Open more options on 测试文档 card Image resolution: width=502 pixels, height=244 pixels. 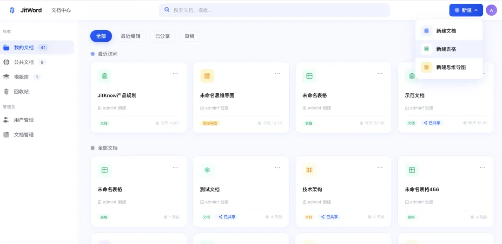(x=277, y=167)
